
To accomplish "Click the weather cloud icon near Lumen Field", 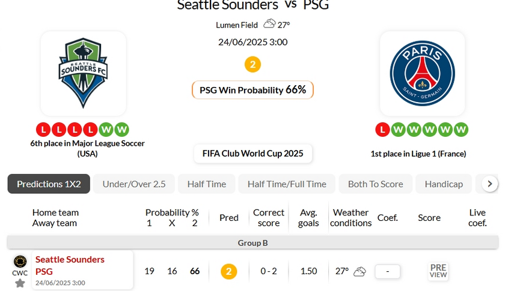I will pyautogui.click(x=269, y=24).
